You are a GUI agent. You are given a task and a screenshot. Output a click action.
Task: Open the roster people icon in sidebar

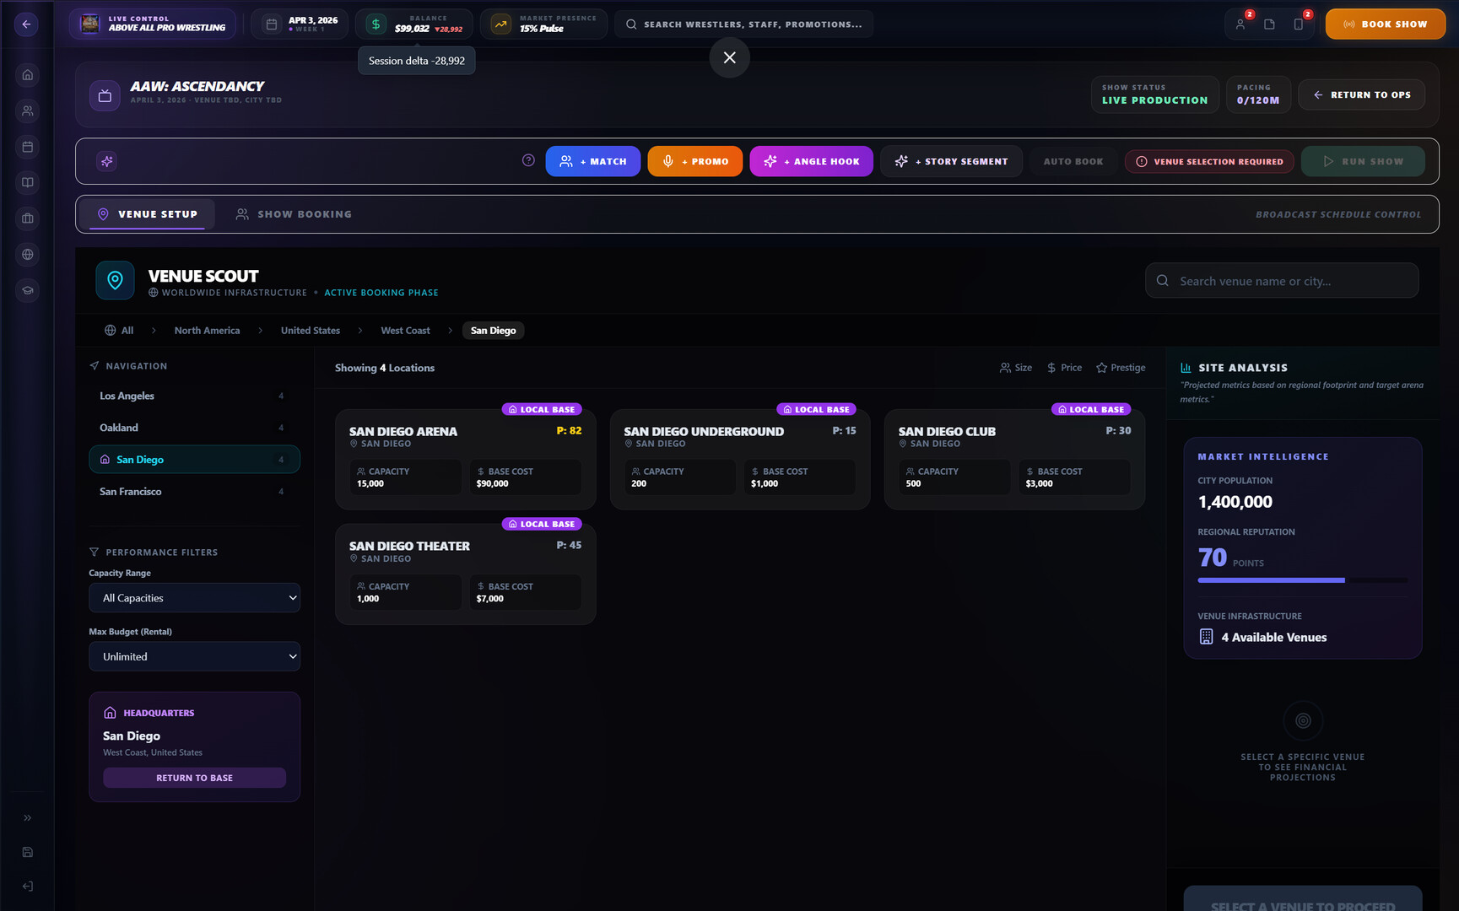(x=27, y=111)
